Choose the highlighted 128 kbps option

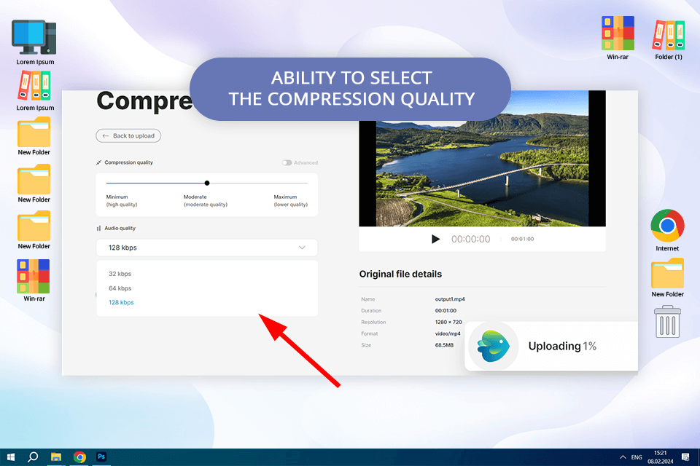(x=122, y=302)
